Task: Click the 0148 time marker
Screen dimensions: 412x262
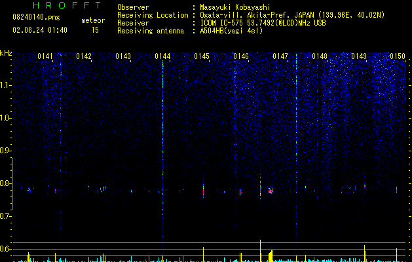Action: click(320, 56)
